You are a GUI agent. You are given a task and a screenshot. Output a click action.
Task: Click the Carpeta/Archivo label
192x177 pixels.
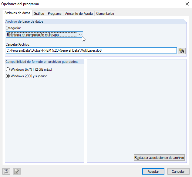tap(18, 44)
